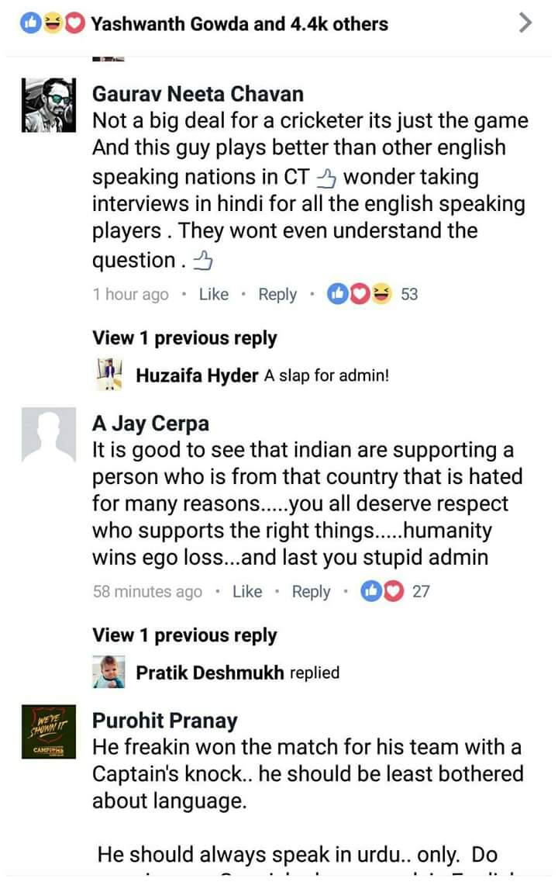Like A Jay Cerpa's comment
The image size is (558, 882).
(247, 591)
